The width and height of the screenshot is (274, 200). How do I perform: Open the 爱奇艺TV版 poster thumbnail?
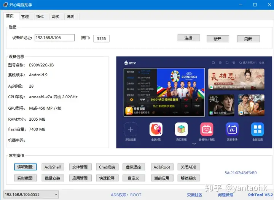(x=221, y=105)
